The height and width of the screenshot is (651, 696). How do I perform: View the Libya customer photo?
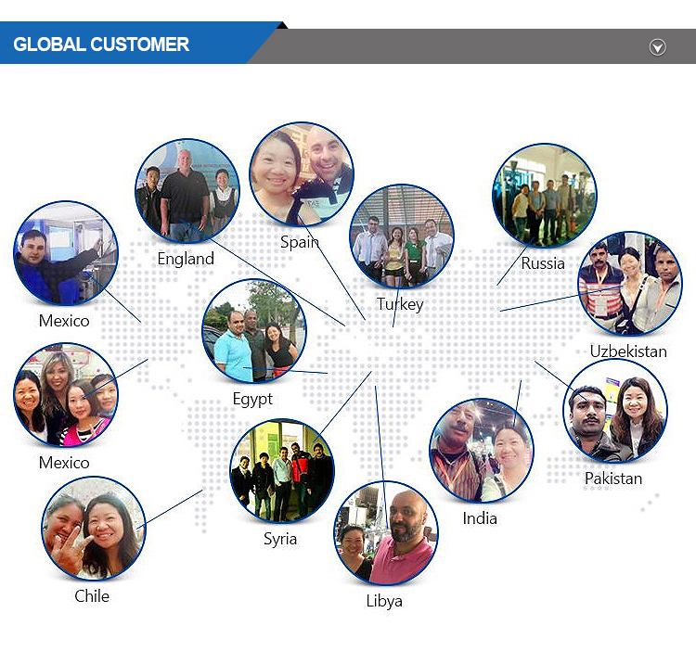[385, 532]
